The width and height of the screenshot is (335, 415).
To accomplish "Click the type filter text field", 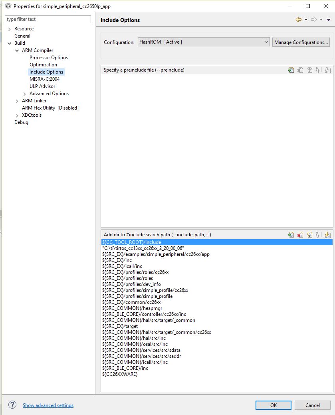I will pos(48,19).
